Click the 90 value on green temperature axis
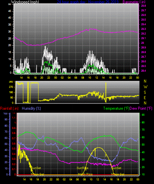Viewport: 154px width, 184px height. (x=143, y=115)
